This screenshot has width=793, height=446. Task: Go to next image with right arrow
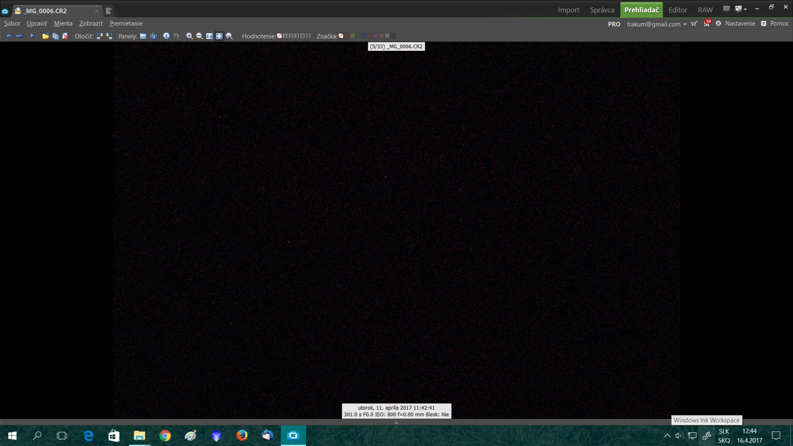pos(19,36)
